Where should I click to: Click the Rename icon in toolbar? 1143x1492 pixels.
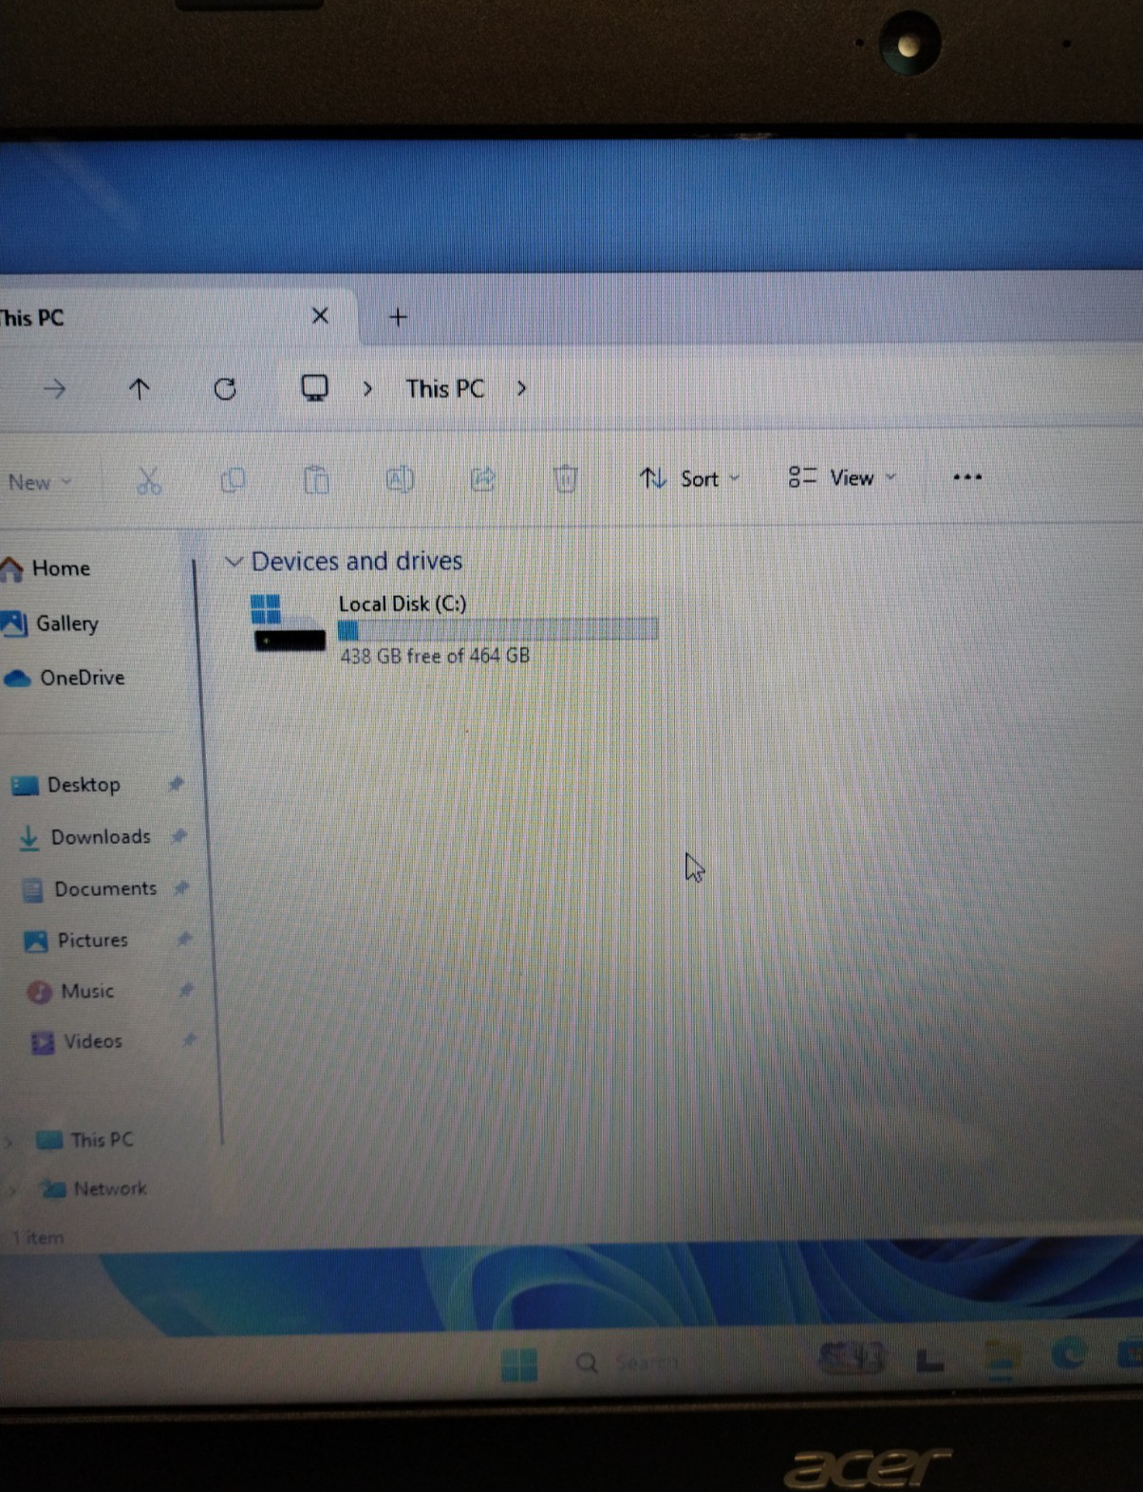click(x=400, y=479)
